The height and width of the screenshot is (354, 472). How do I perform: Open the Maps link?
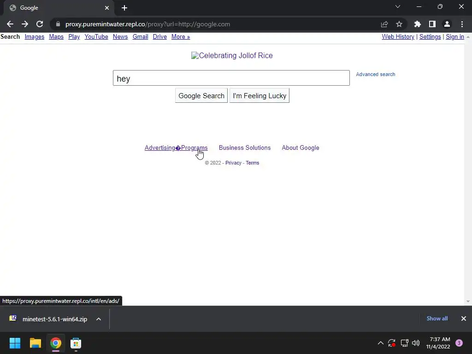pos(56,37)
